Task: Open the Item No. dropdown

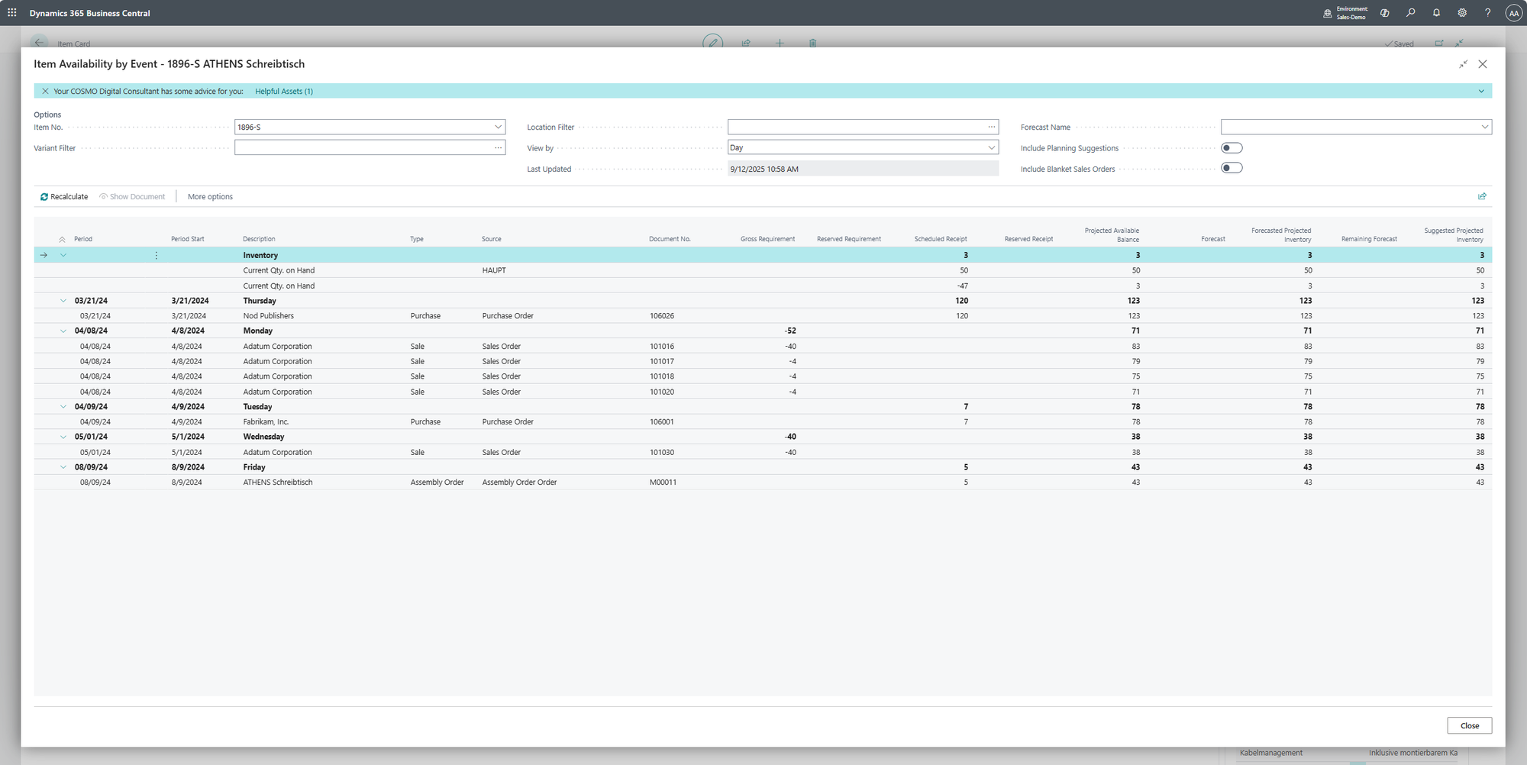Action: pos(498,127)
